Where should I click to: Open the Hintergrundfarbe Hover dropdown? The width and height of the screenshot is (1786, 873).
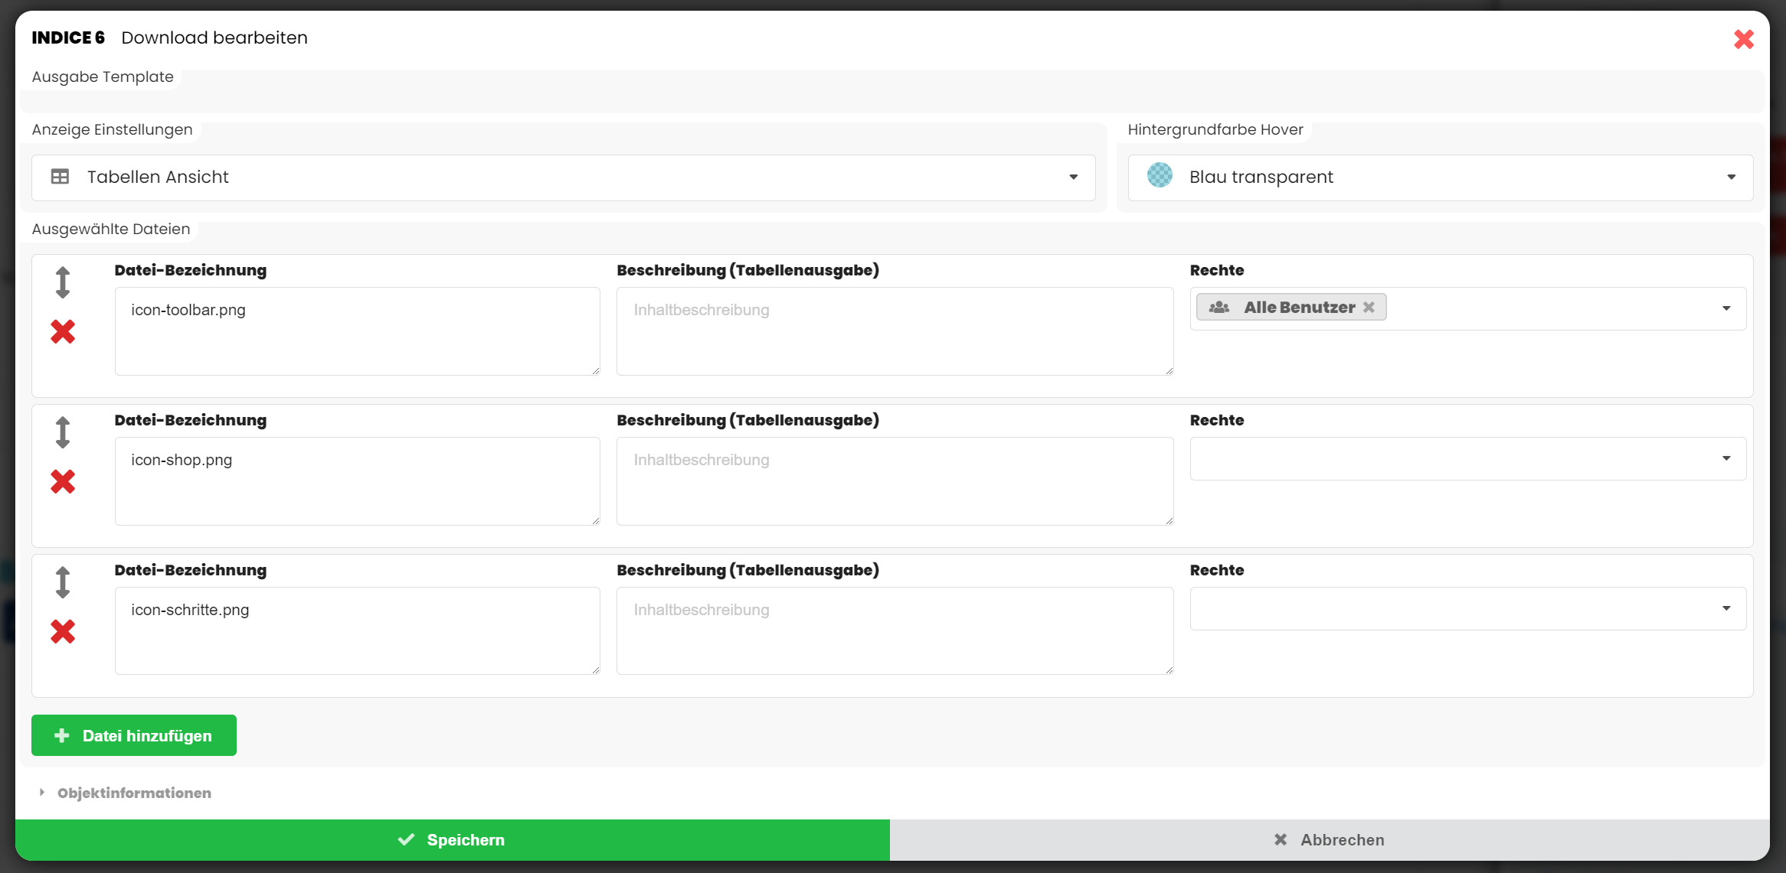pyautogui.click(x=1440, y=178)
